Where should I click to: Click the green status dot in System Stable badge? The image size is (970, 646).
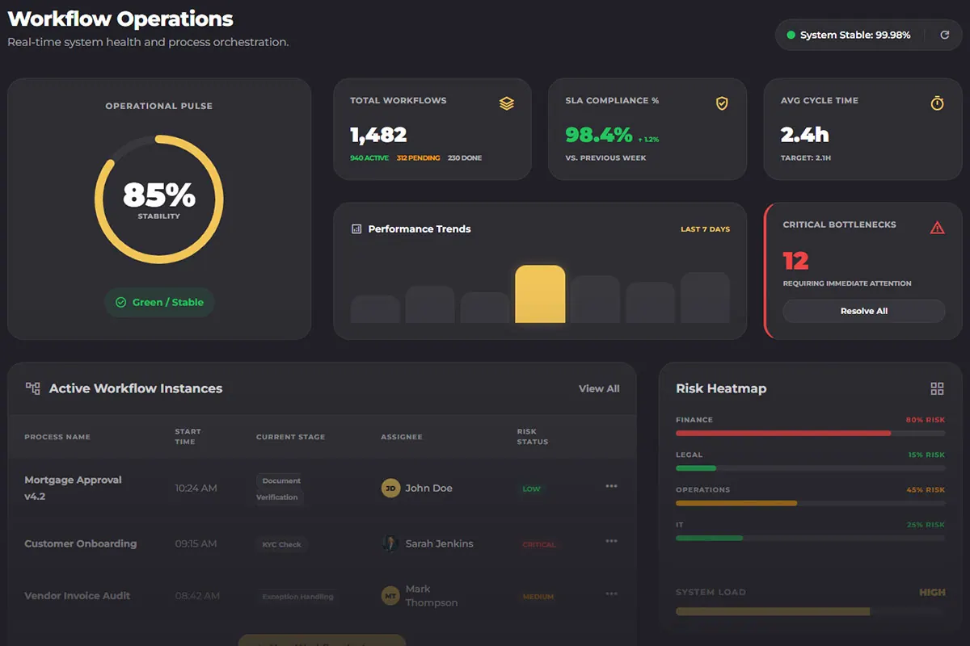tap(791, 35)
